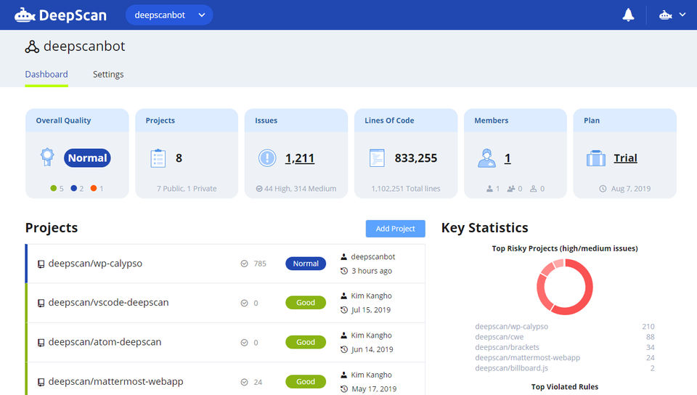Click the deepscan/wp-calypso entry in Key Statistics
This screenshot has width=697, height=395.
[511, 326]
